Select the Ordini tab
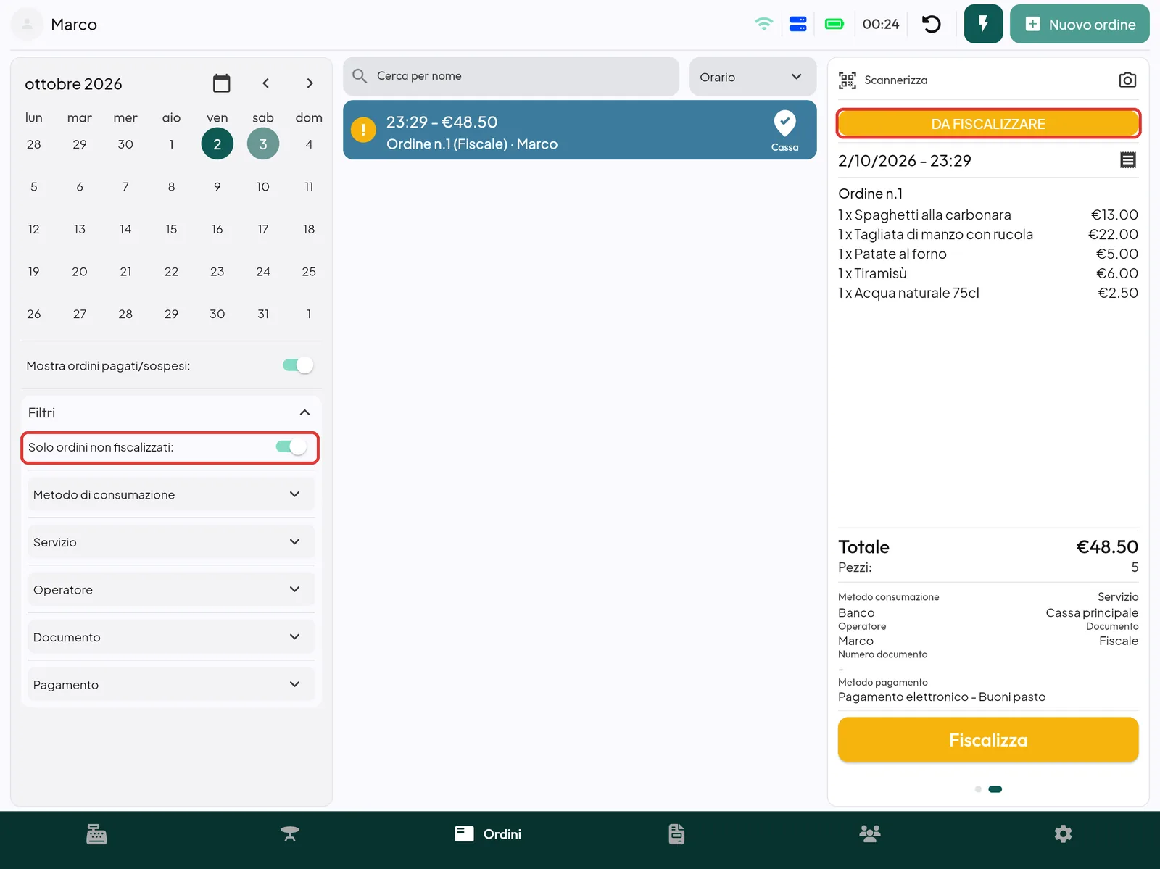 (x=488, y=834)
